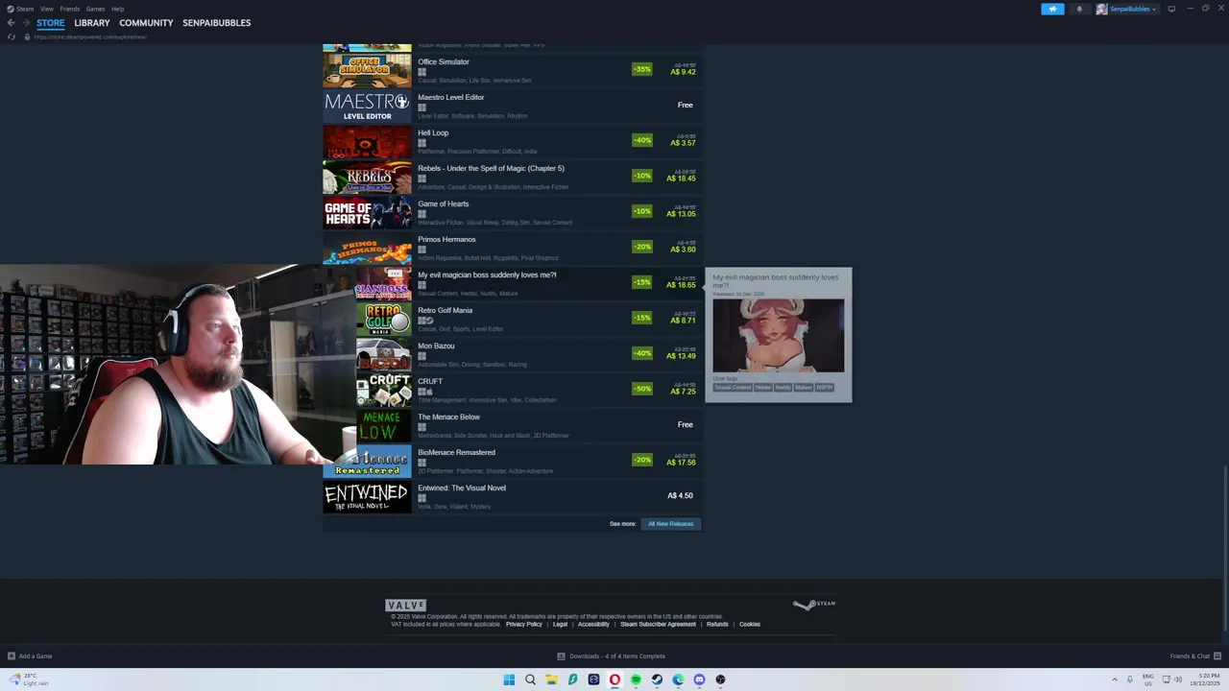This screenshot has width=1229, height=691.
Task: Click the store page vertical scrollbar
Action: 1224,548
